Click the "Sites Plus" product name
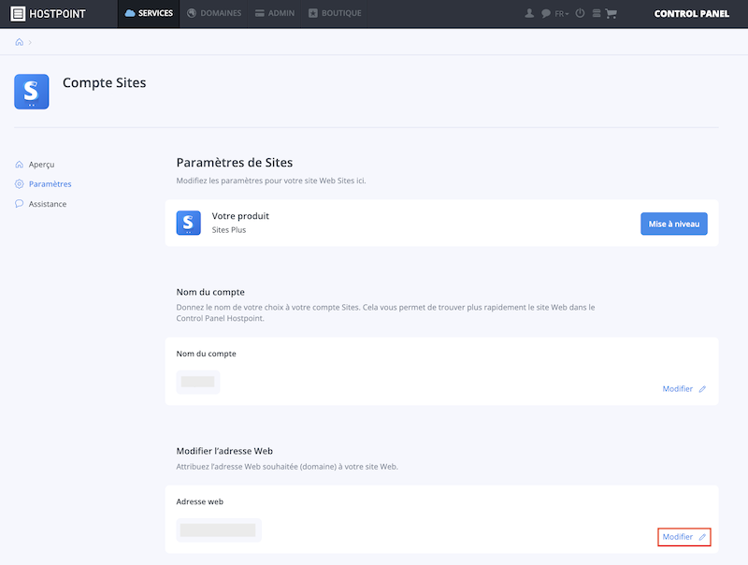Screen dimensions: 748x565 click(229, 230)
